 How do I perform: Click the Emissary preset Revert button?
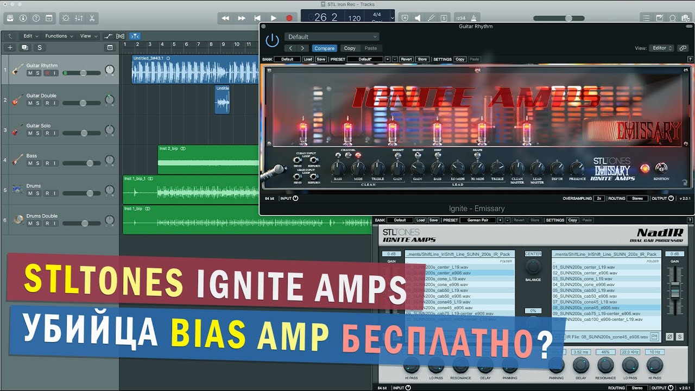[x=406, y=59]
